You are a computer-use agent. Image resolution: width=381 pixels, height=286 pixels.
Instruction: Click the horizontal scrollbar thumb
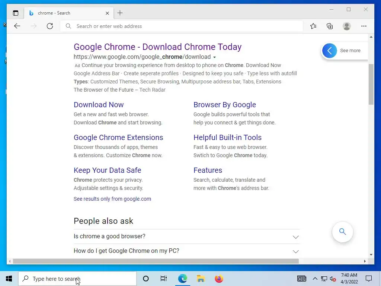coord(156,261)
